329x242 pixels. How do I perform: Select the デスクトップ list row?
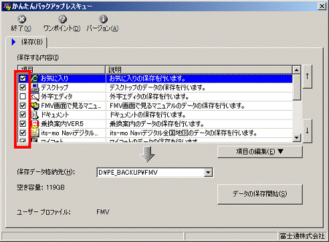coord(155,87)
